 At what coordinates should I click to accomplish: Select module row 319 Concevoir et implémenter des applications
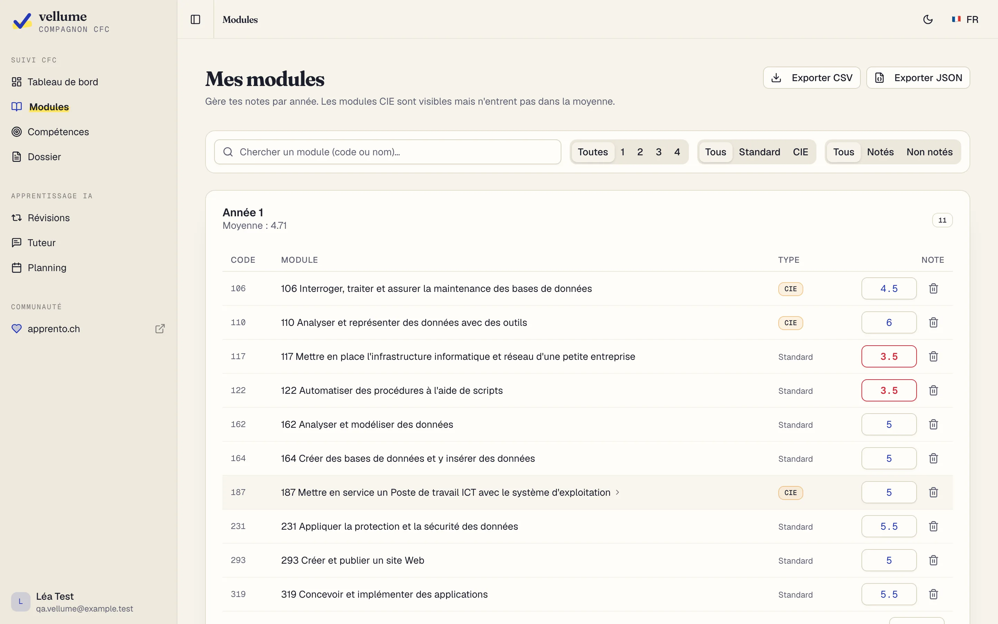[587, 594]
